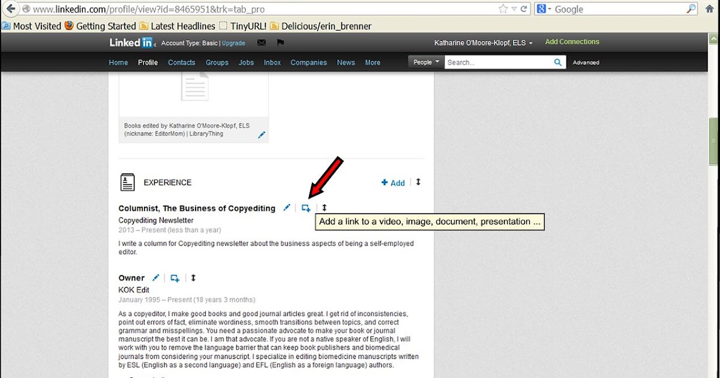Image resolution: width=720 pixels, height=378 pixels.
Task: Bookmark page with the star icon
Action: tap(503, 9)
